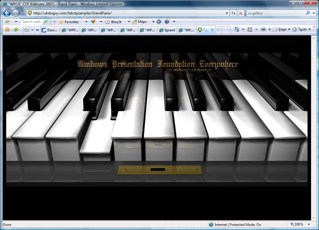Image resolution: width=319 pixels, height=230 pixels.
Task: Click the 'Done' status bar text
Action: pos(7,225)
